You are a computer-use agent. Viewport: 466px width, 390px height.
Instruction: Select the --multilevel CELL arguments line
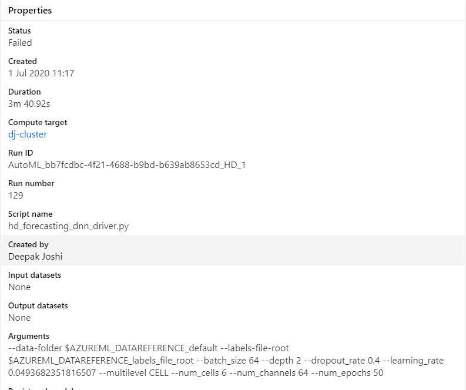(196, 372)
